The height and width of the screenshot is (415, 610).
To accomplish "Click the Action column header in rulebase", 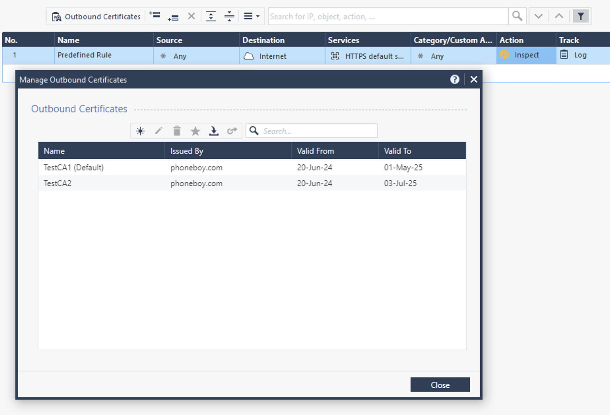I will [x=526, y=40].
